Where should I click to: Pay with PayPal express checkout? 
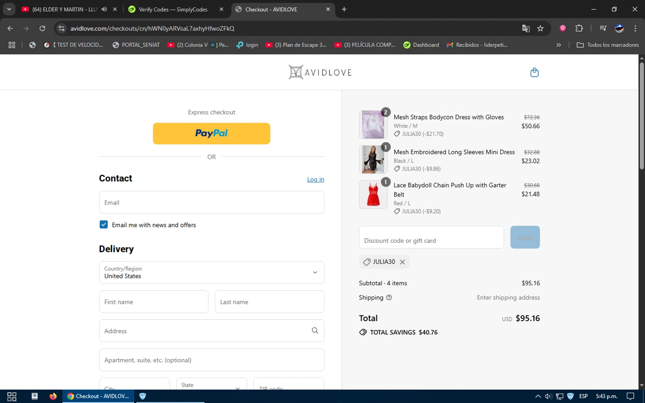click(212, 134)
